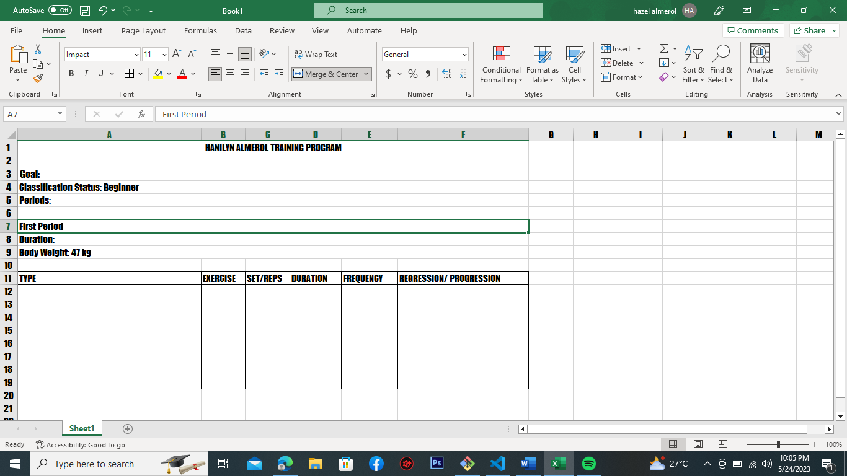Toggle Bold formatting
This screenshot has height=476, width=847.
coord(71,74)
